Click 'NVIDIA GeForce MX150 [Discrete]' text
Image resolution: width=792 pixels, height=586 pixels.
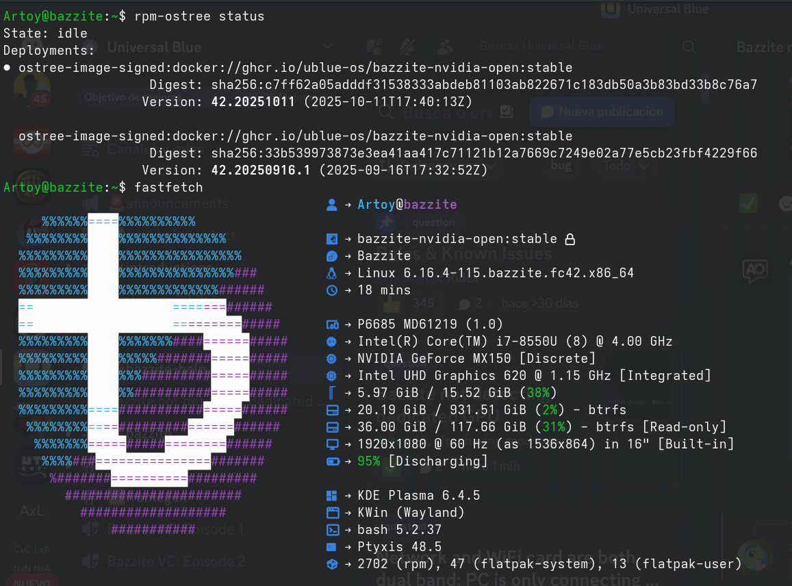pyautogui.click(x=476, y=359)
